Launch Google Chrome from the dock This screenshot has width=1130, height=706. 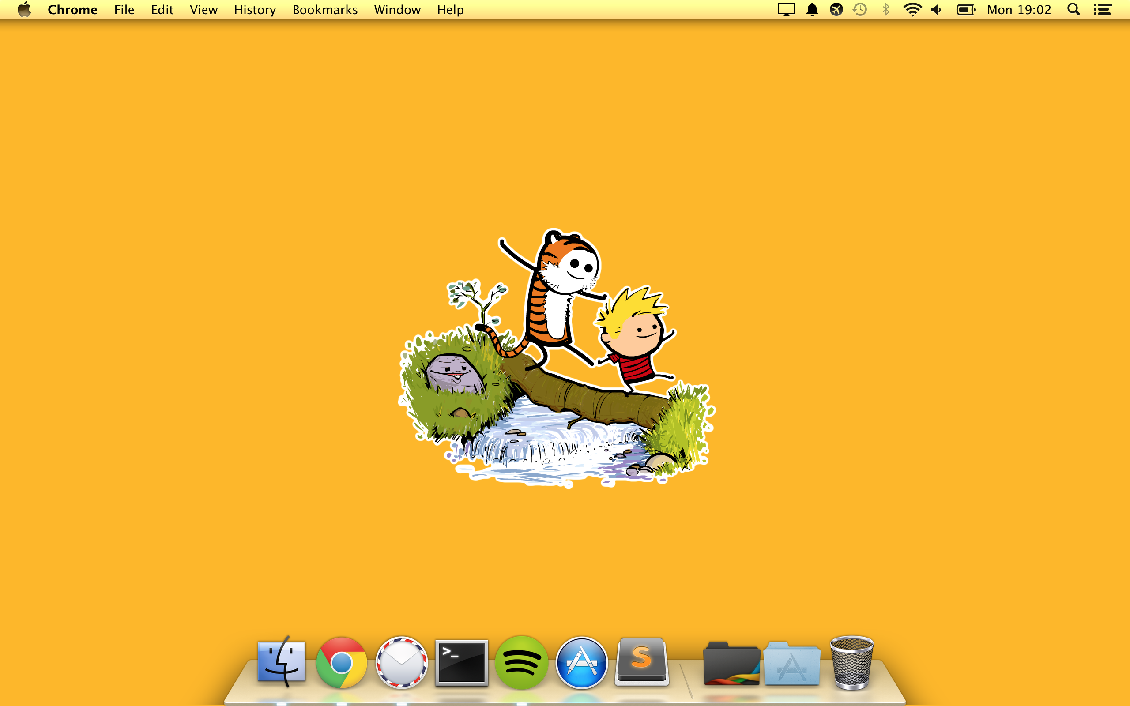coord(341,663)
